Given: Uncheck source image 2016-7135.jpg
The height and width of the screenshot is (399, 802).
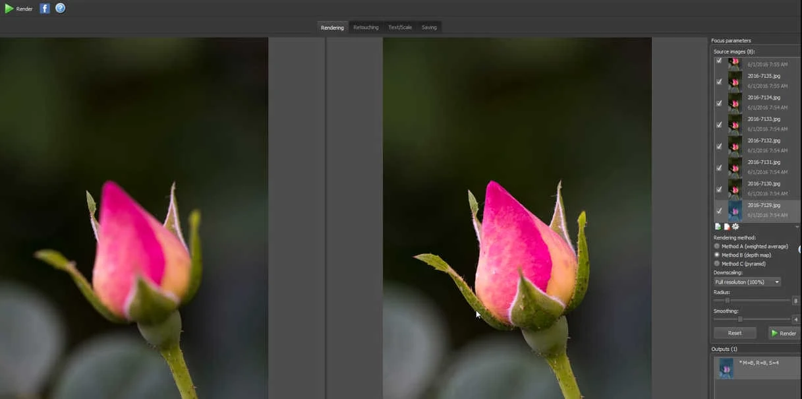Looking at the screenshot, I should 719,82.
